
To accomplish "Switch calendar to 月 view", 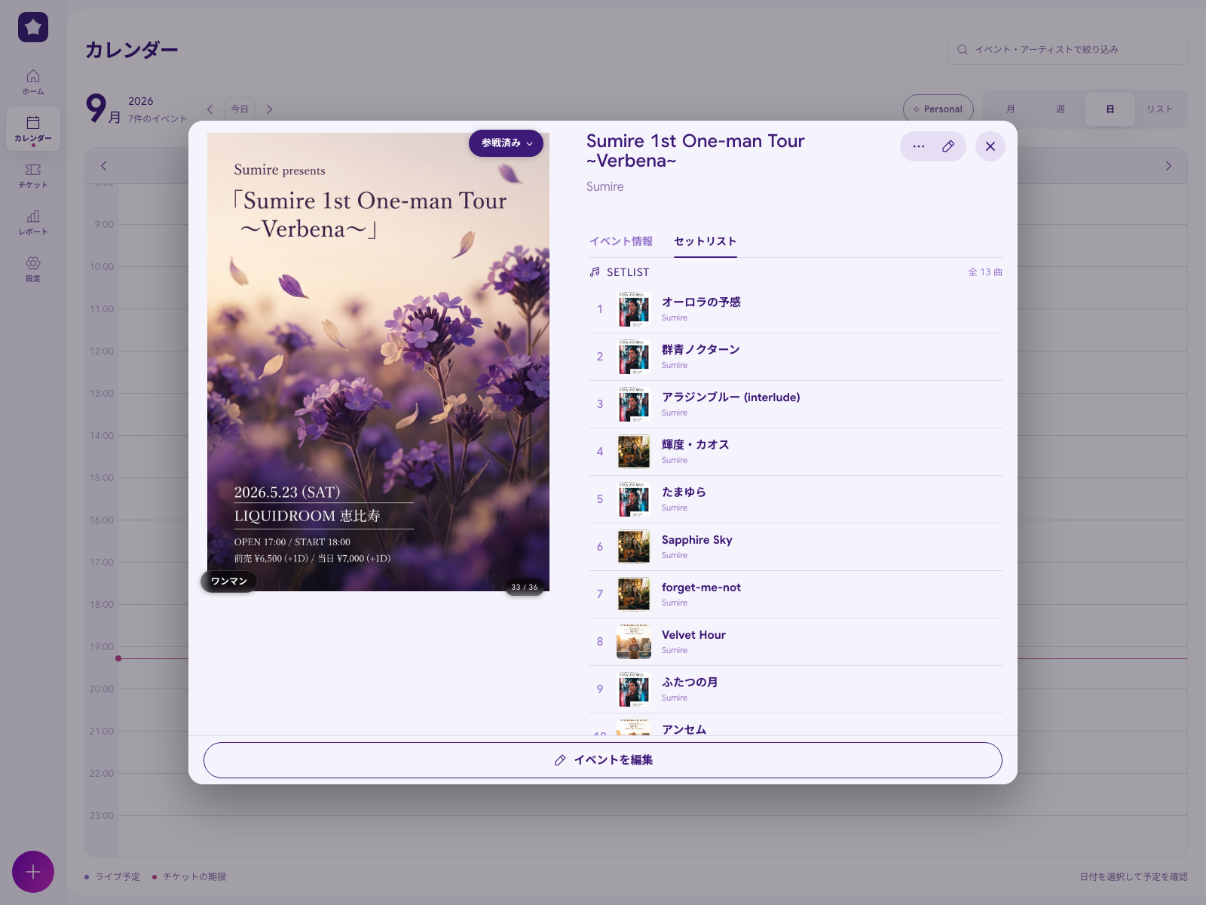I will tap(1011, 109).
